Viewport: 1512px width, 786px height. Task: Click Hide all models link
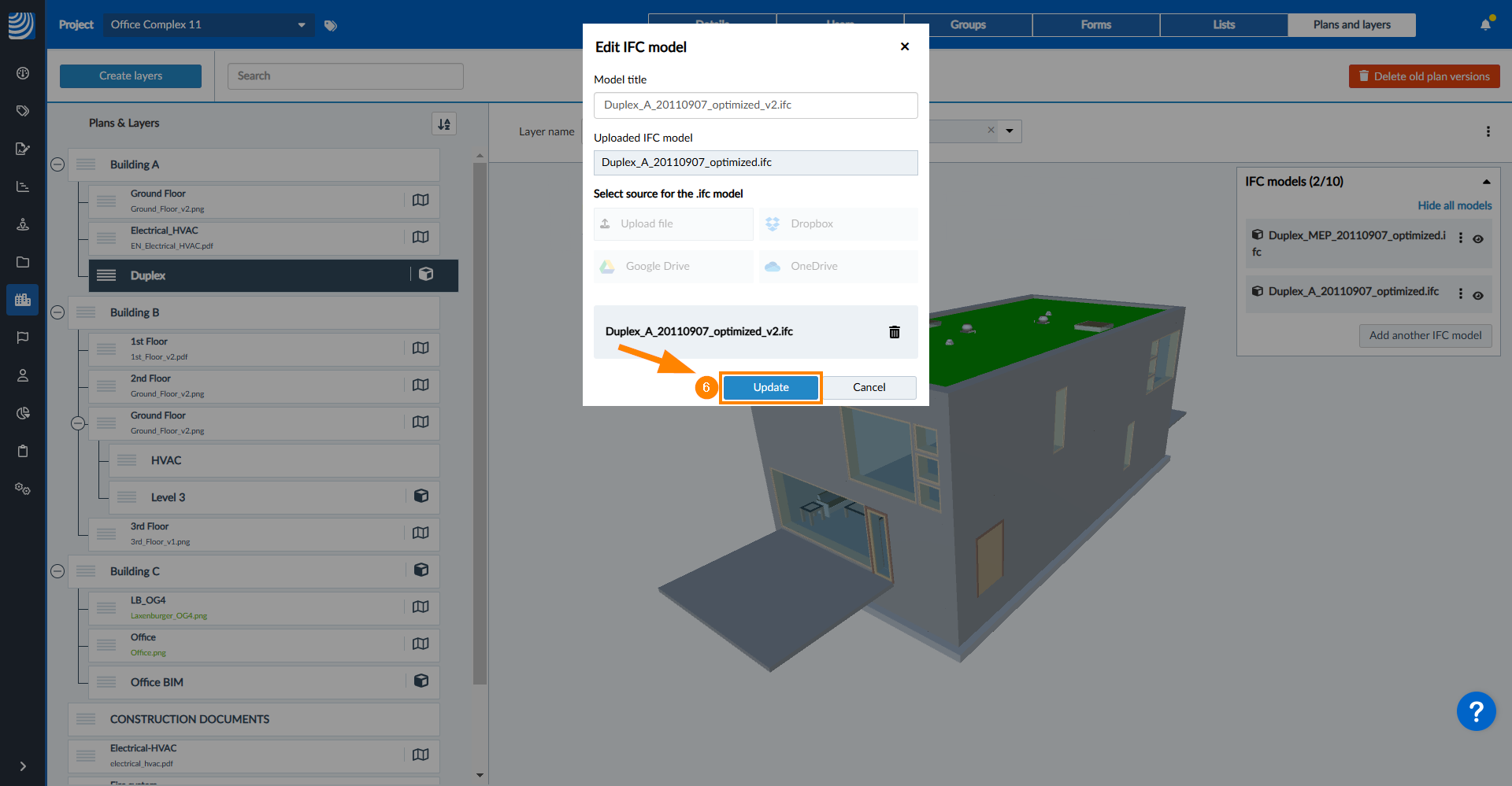click(1454, 205)
